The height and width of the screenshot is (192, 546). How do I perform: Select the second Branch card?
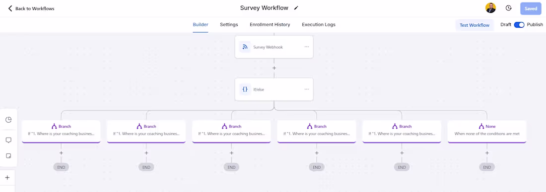[146, 131]
